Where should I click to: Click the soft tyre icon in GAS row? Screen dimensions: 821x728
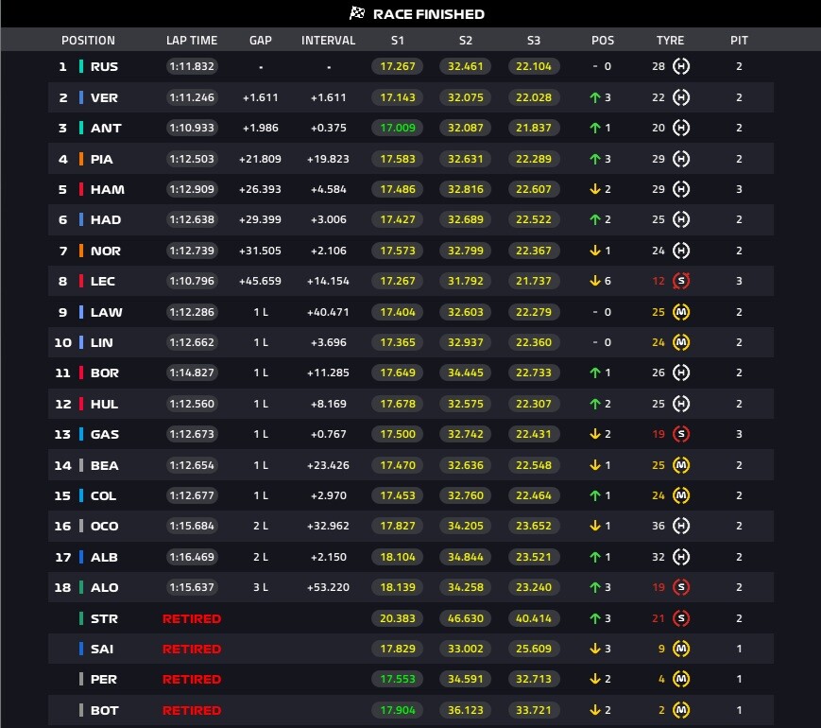[680, 434]
